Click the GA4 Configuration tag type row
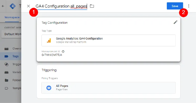This screenshot has width=196, height=103. [108, 40]
